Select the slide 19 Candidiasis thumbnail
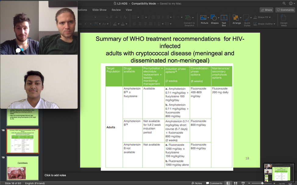The height and width of the screenshot is (185, 297). [23, 168]
